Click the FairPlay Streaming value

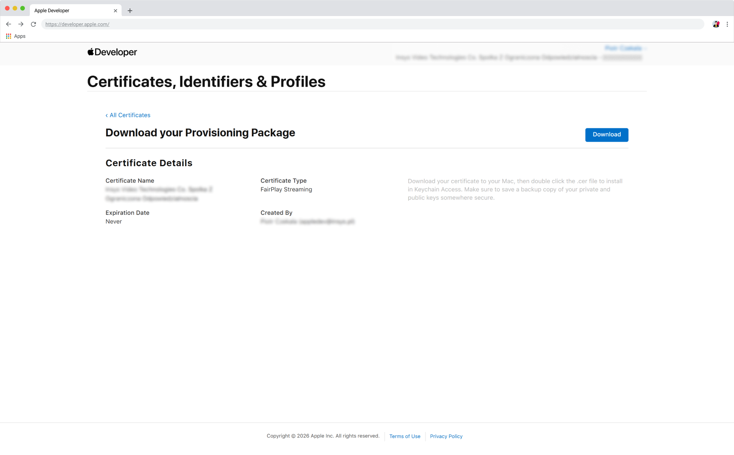286,189
